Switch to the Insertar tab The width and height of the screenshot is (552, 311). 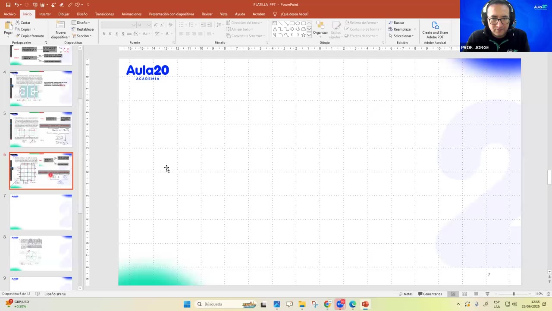[45, 14]
